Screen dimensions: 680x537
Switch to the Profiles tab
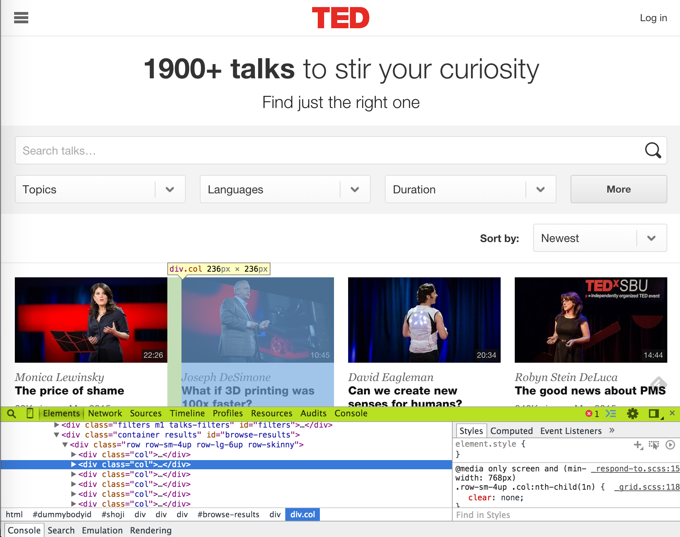(x=228, y=414)
